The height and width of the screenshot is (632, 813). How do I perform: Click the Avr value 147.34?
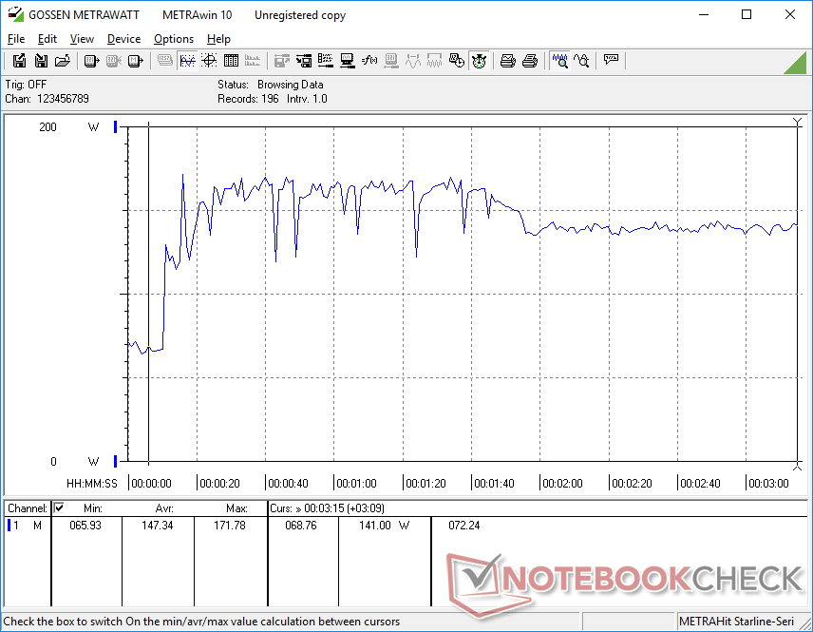[157, 526]
